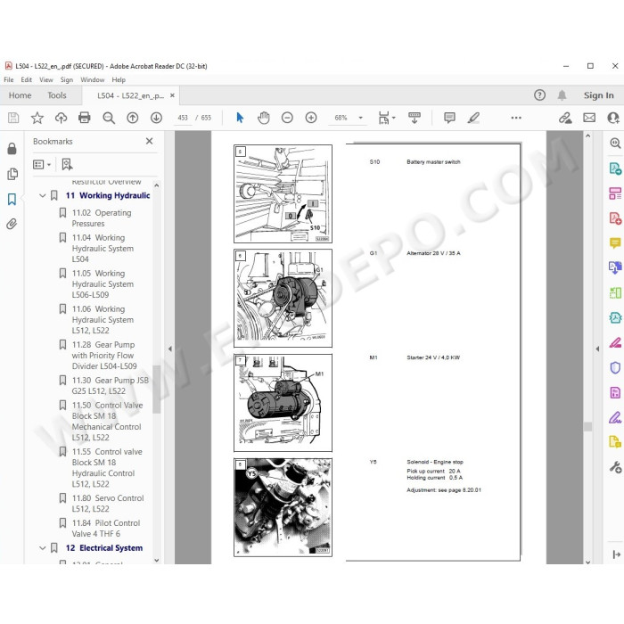Click the Scrolling mode icon
This screenshot has width=624, height=624.
pos(415,118)
